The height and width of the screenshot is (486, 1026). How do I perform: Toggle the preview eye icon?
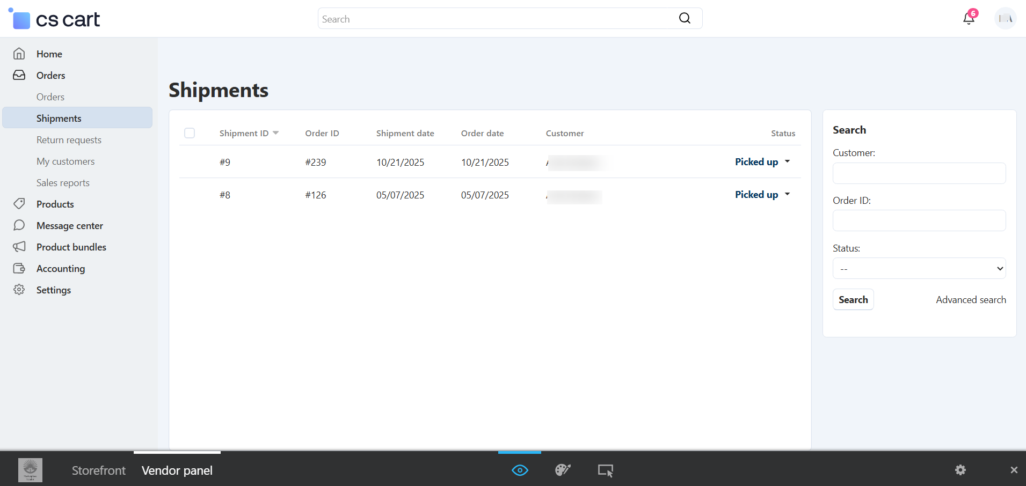click(520, 470)
